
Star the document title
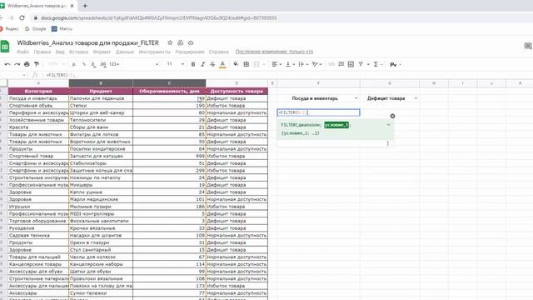(170, 42)
